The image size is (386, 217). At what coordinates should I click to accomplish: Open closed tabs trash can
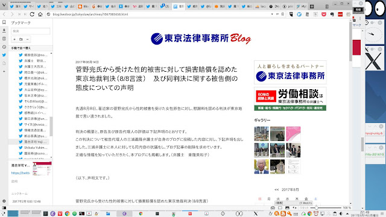[327, 7]
